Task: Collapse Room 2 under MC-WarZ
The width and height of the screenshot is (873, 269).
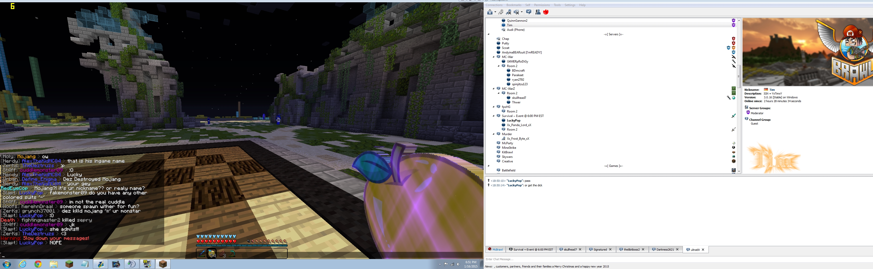Action: (498, 93)
